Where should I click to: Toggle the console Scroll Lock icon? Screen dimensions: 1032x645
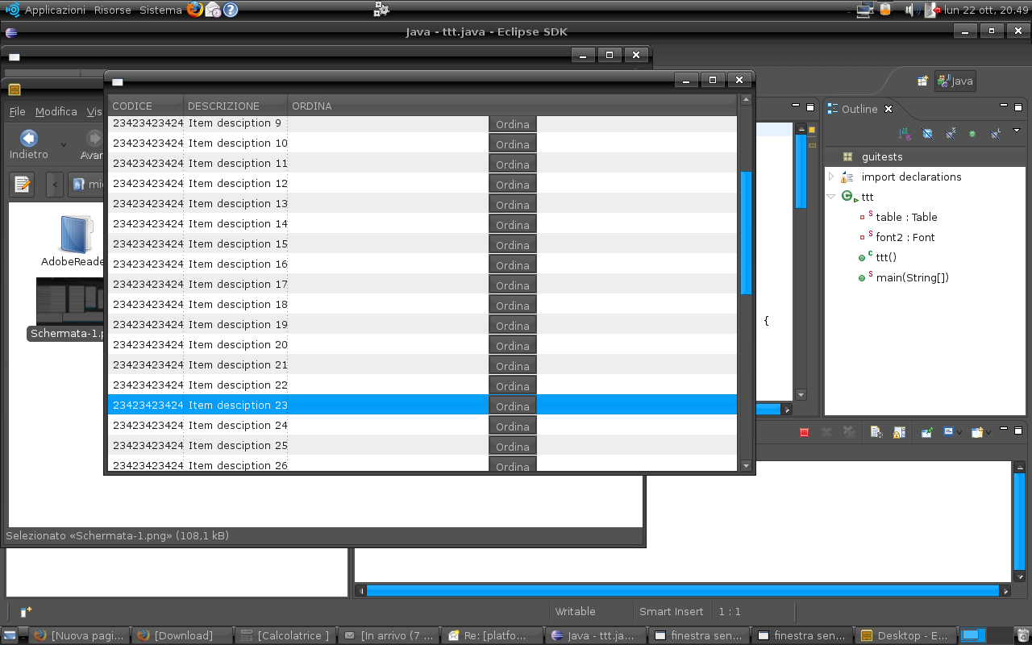click(x=899, y=433)
